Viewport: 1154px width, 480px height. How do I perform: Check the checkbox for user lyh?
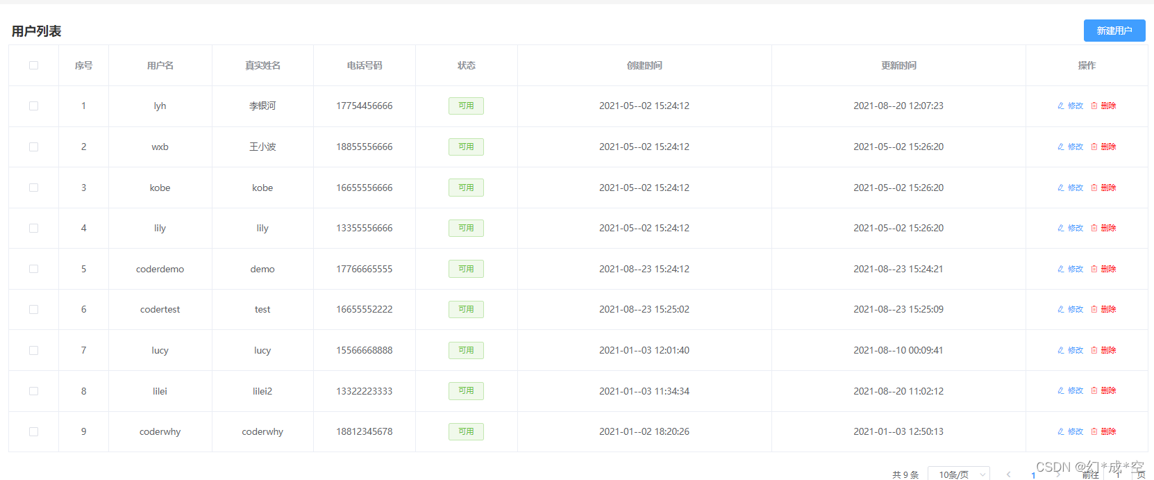[33, 106]
